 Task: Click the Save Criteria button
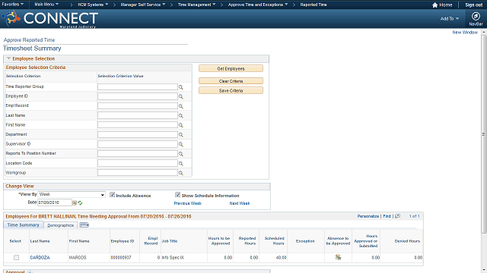pyautogui.click(x=231, y=90)
